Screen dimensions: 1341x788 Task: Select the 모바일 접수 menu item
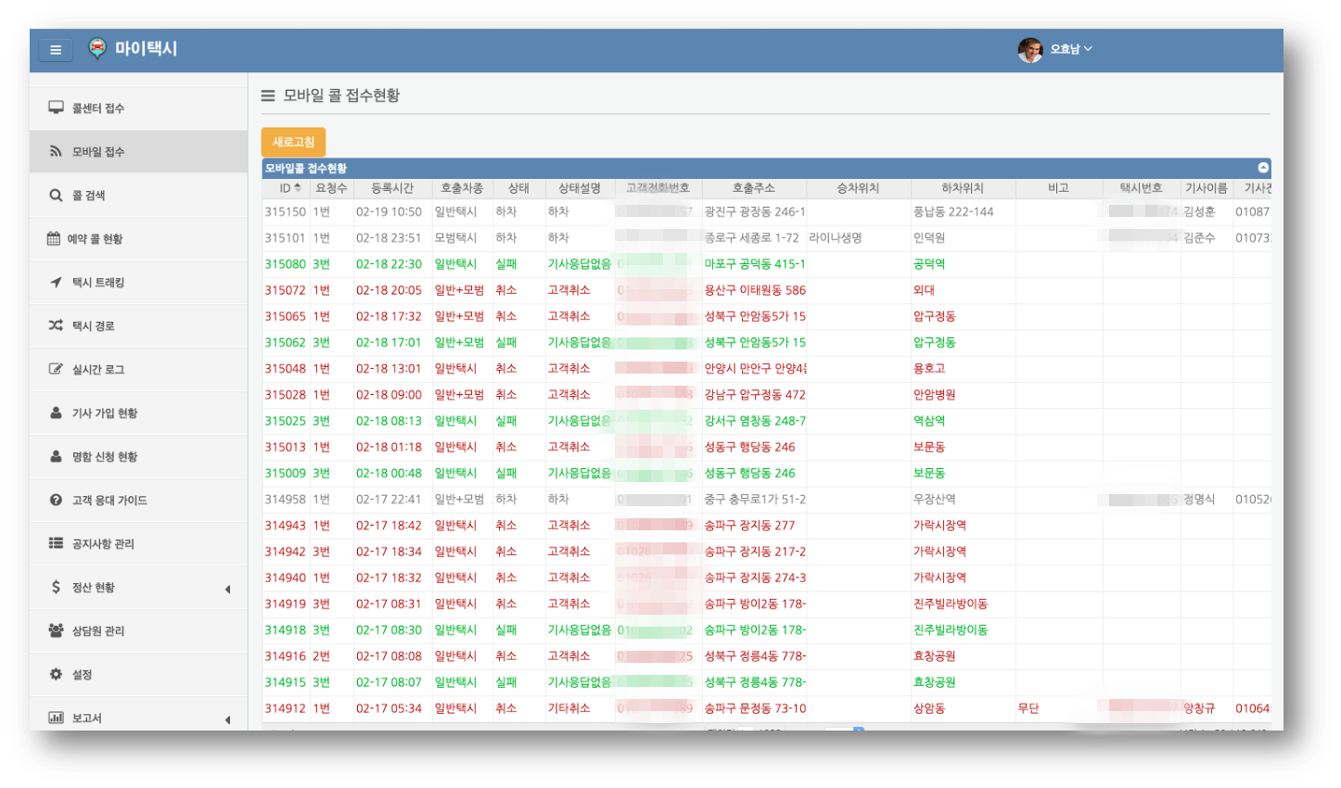click(138, 152)
